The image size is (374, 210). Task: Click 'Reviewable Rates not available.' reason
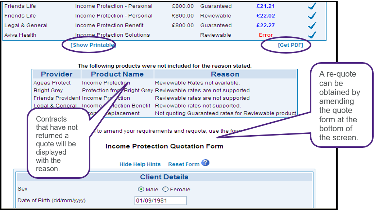pyautogui.click(x=197, y=83)
